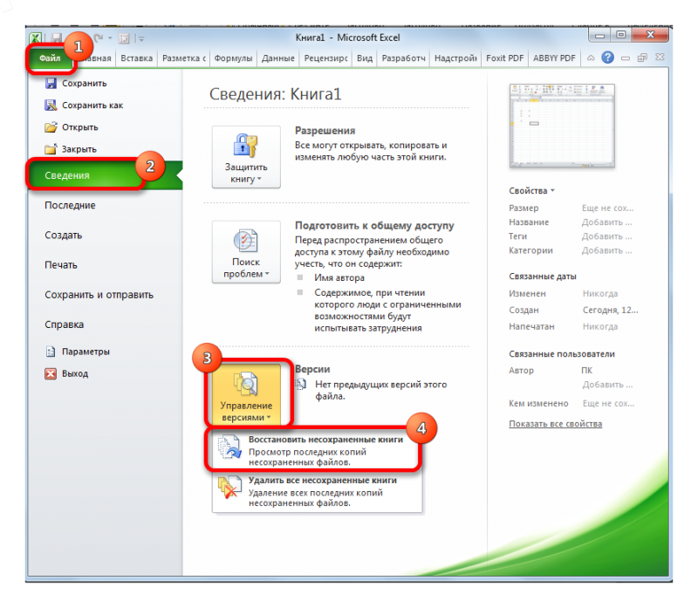Go to the Печать section
This screenshot has width=698, height=608.
[x=61, y=265]
